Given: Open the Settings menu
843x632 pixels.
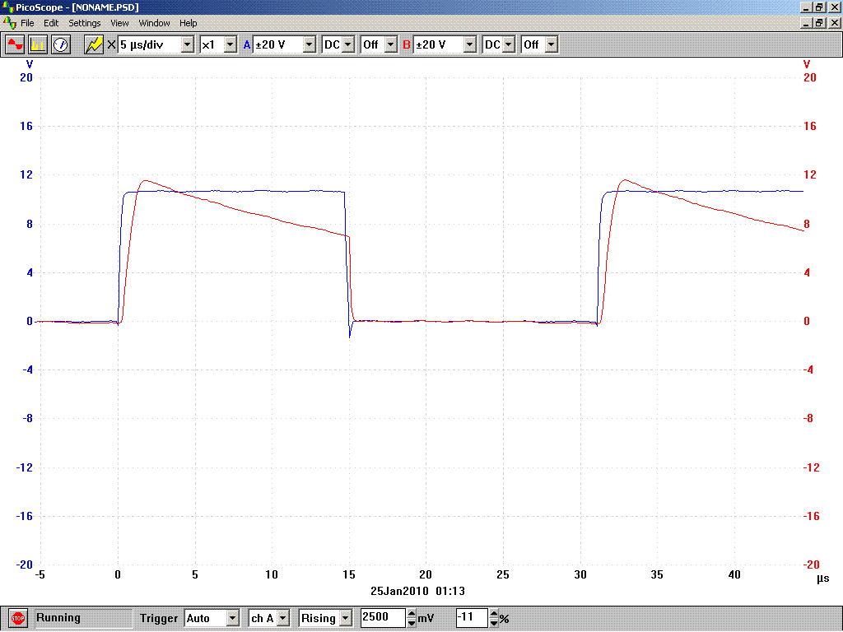Looking at the screenshot, I should [85, 23].
